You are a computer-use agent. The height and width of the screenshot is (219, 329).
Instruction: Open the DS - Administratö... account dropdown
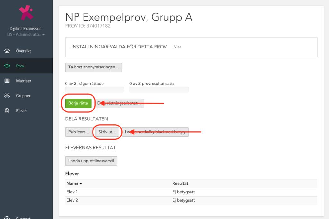pyautogui.click(x=26, y=35)
